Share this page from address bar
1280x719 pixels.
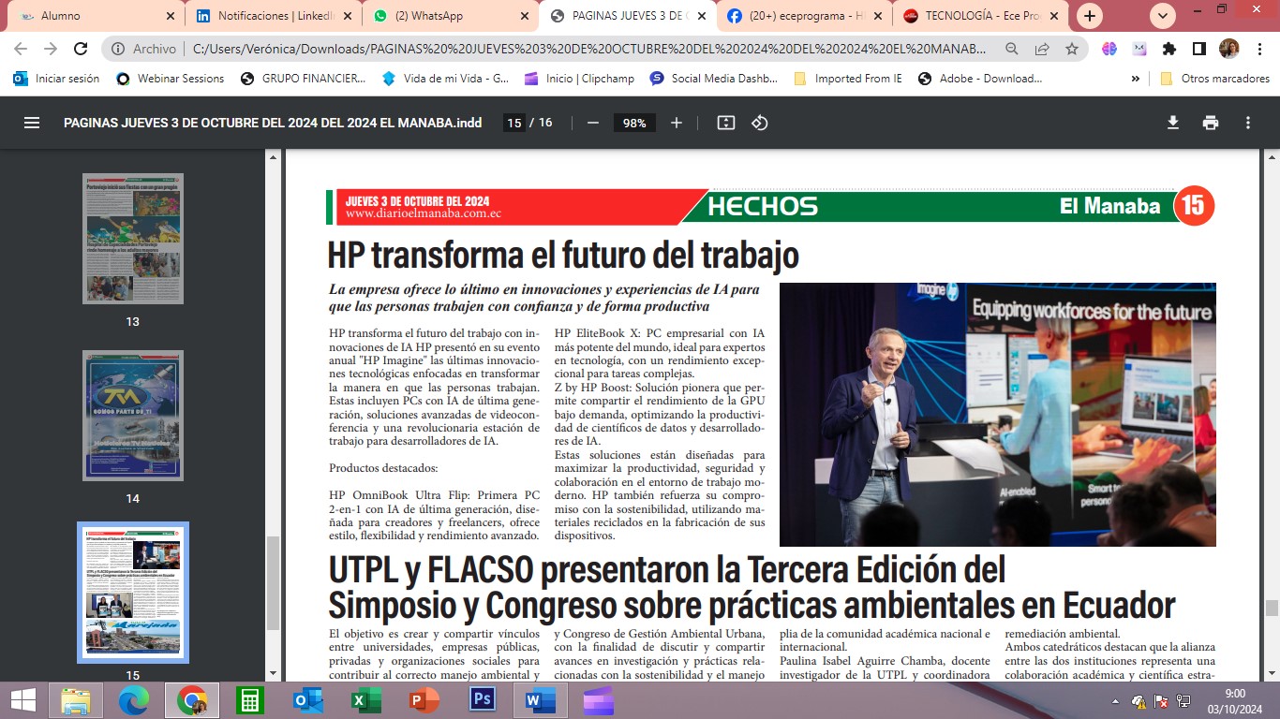click(1042, 49)
